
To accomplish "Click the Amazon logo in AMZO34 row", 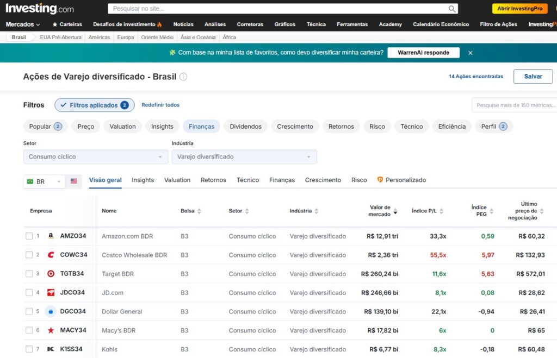I will pyautogui.click(x=51, y=236).
